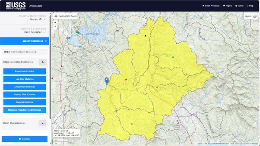The width and height of the screenshot is (260, 146).
Task: Click the teal gage on the basin's southwest stream
Action: click(x=116, y=111)
